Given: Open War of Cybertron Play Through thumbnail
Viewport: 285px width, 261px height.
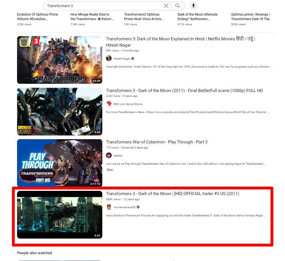Looking at the screenshot, I should click(60, 163).
